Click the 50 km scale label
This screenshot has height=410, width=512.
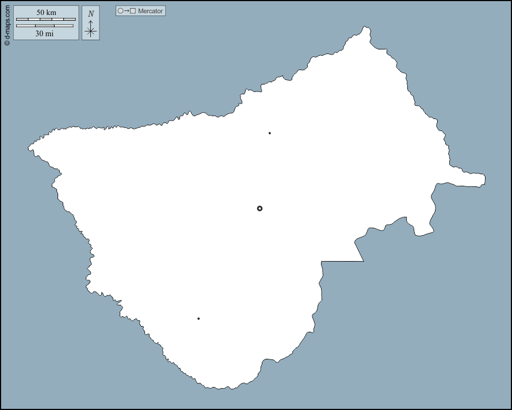click(46, 13)
